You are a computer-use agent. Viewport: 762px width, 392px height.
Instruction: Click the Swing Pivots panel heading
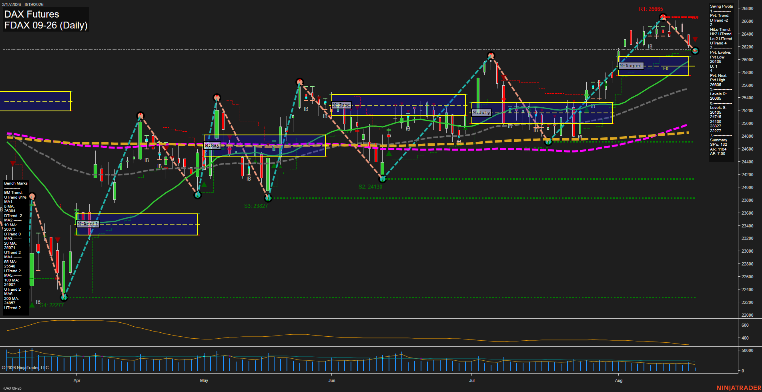coord(722,6)
